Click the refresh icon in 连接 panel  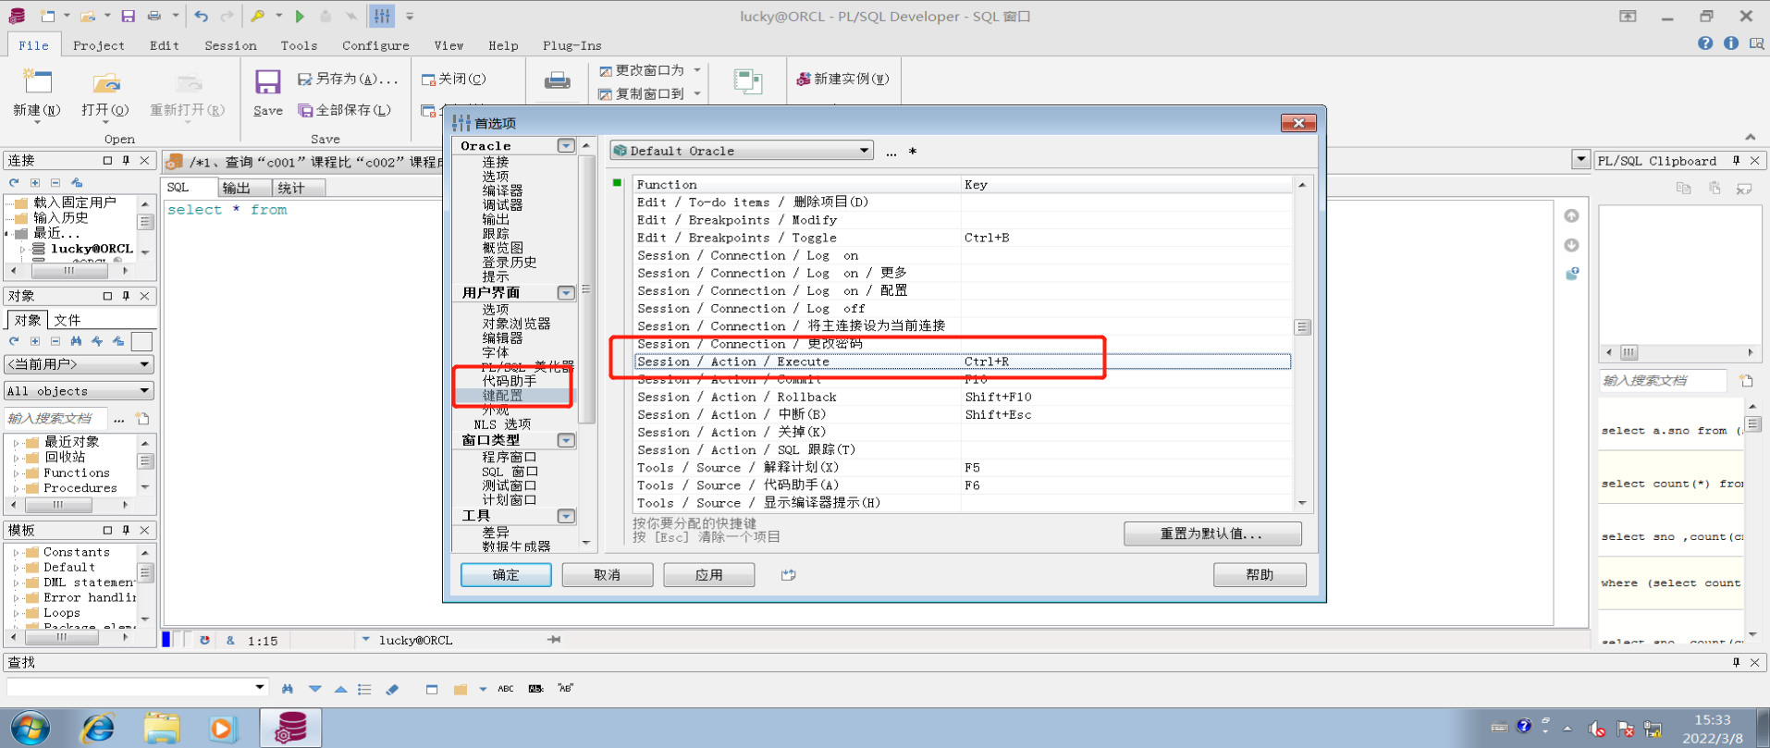[14, 183]
